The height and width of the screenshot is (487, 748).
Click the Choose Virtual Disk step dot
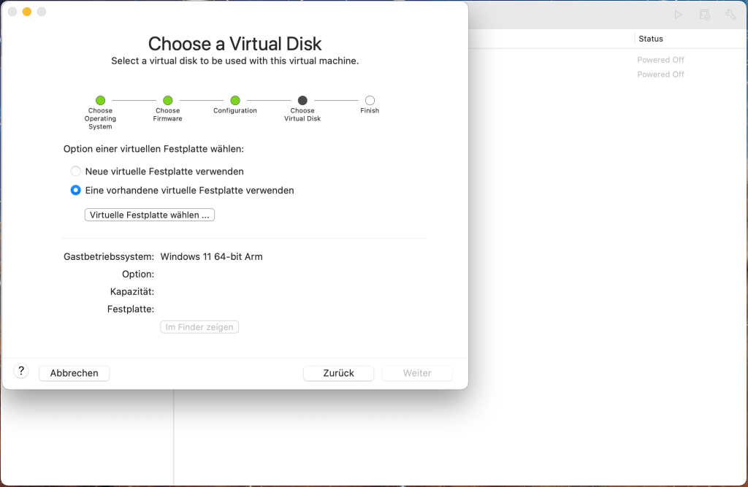[302, 101]
